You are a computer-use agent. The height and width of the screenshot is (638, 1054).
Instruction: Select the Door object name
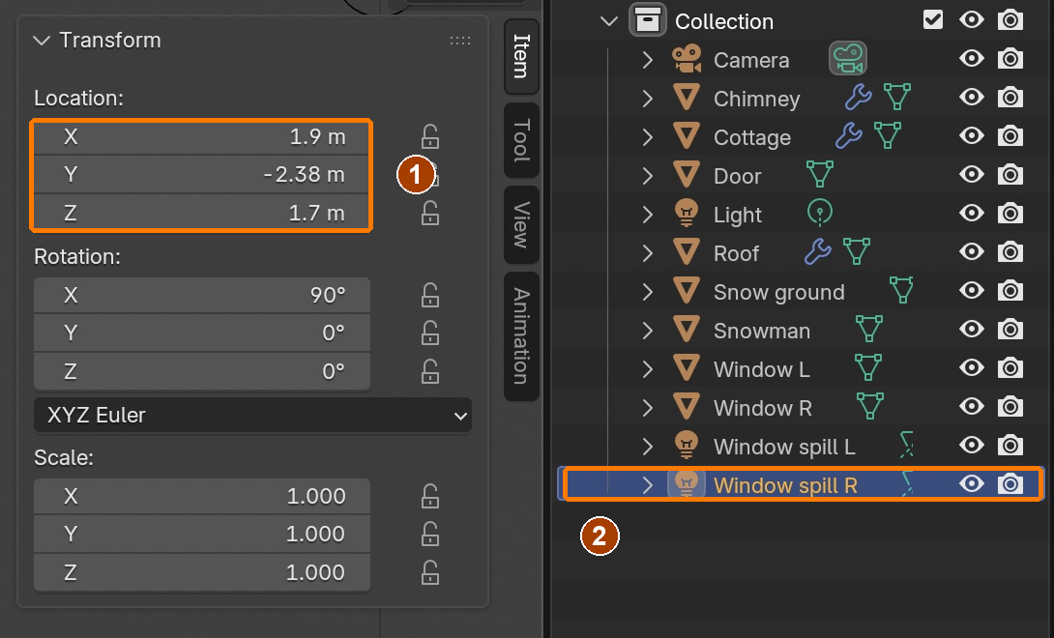coord(738,176)
